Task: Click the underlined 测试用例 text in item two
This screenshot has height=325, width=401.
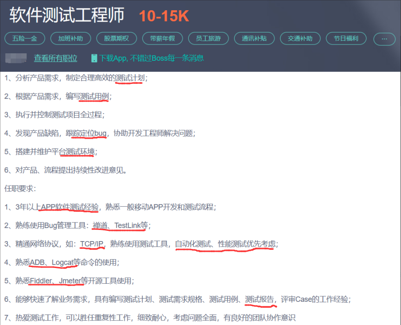Action: (x=92, y=96)
